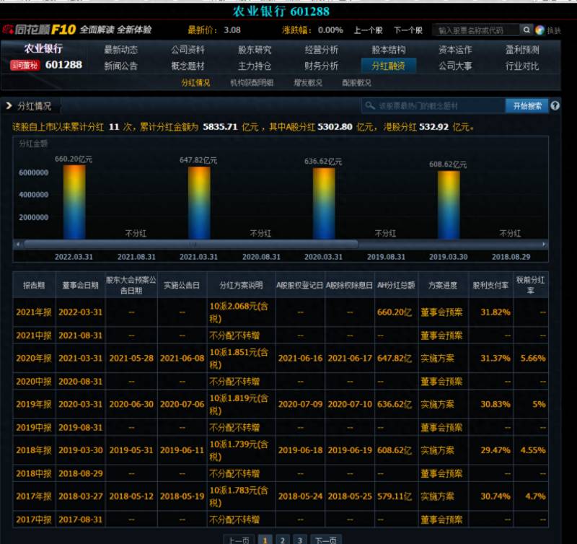Open the 盈利预测 menu item
This screenshot has width=577, height=544.
(521, 50)
